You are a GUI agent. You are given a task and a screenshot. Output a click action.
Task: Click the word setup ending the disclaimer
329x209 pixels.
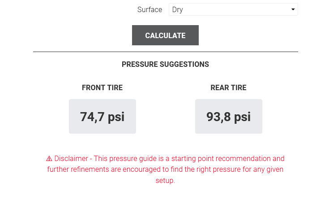(x=164, y=181)
